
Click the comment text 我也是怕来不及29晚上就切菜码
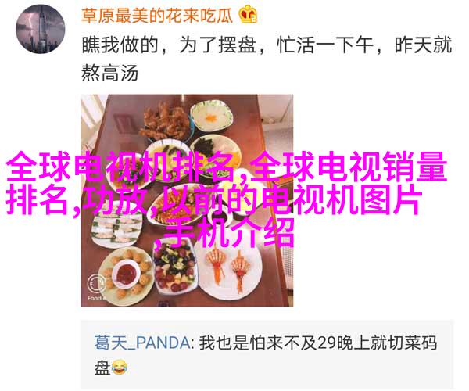point(318,343)
